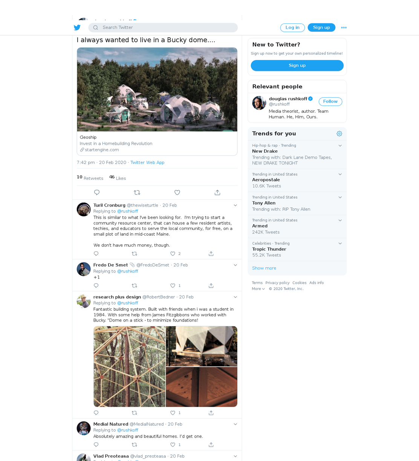The width and height of the screenshot is (419, 461).
Task: Retweet Fredo De Smet's reply
Action: point(135,286)
